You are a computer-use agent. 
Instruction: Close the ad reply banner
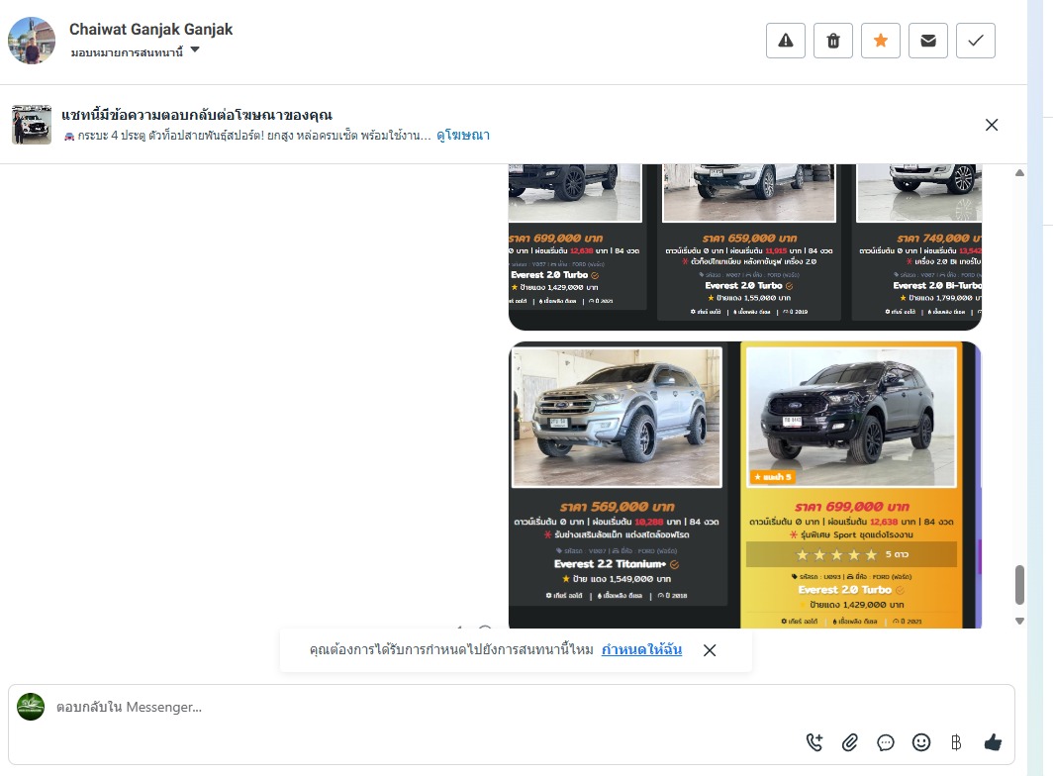pos(992,125)
